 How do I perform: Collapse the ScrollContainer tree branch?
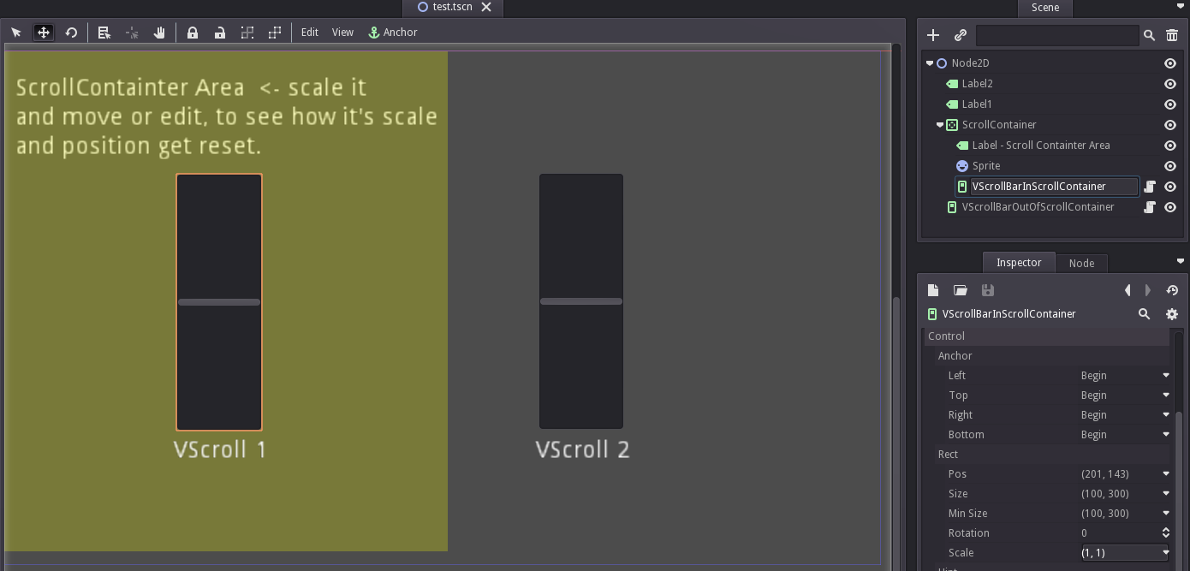tap(940, 125)
